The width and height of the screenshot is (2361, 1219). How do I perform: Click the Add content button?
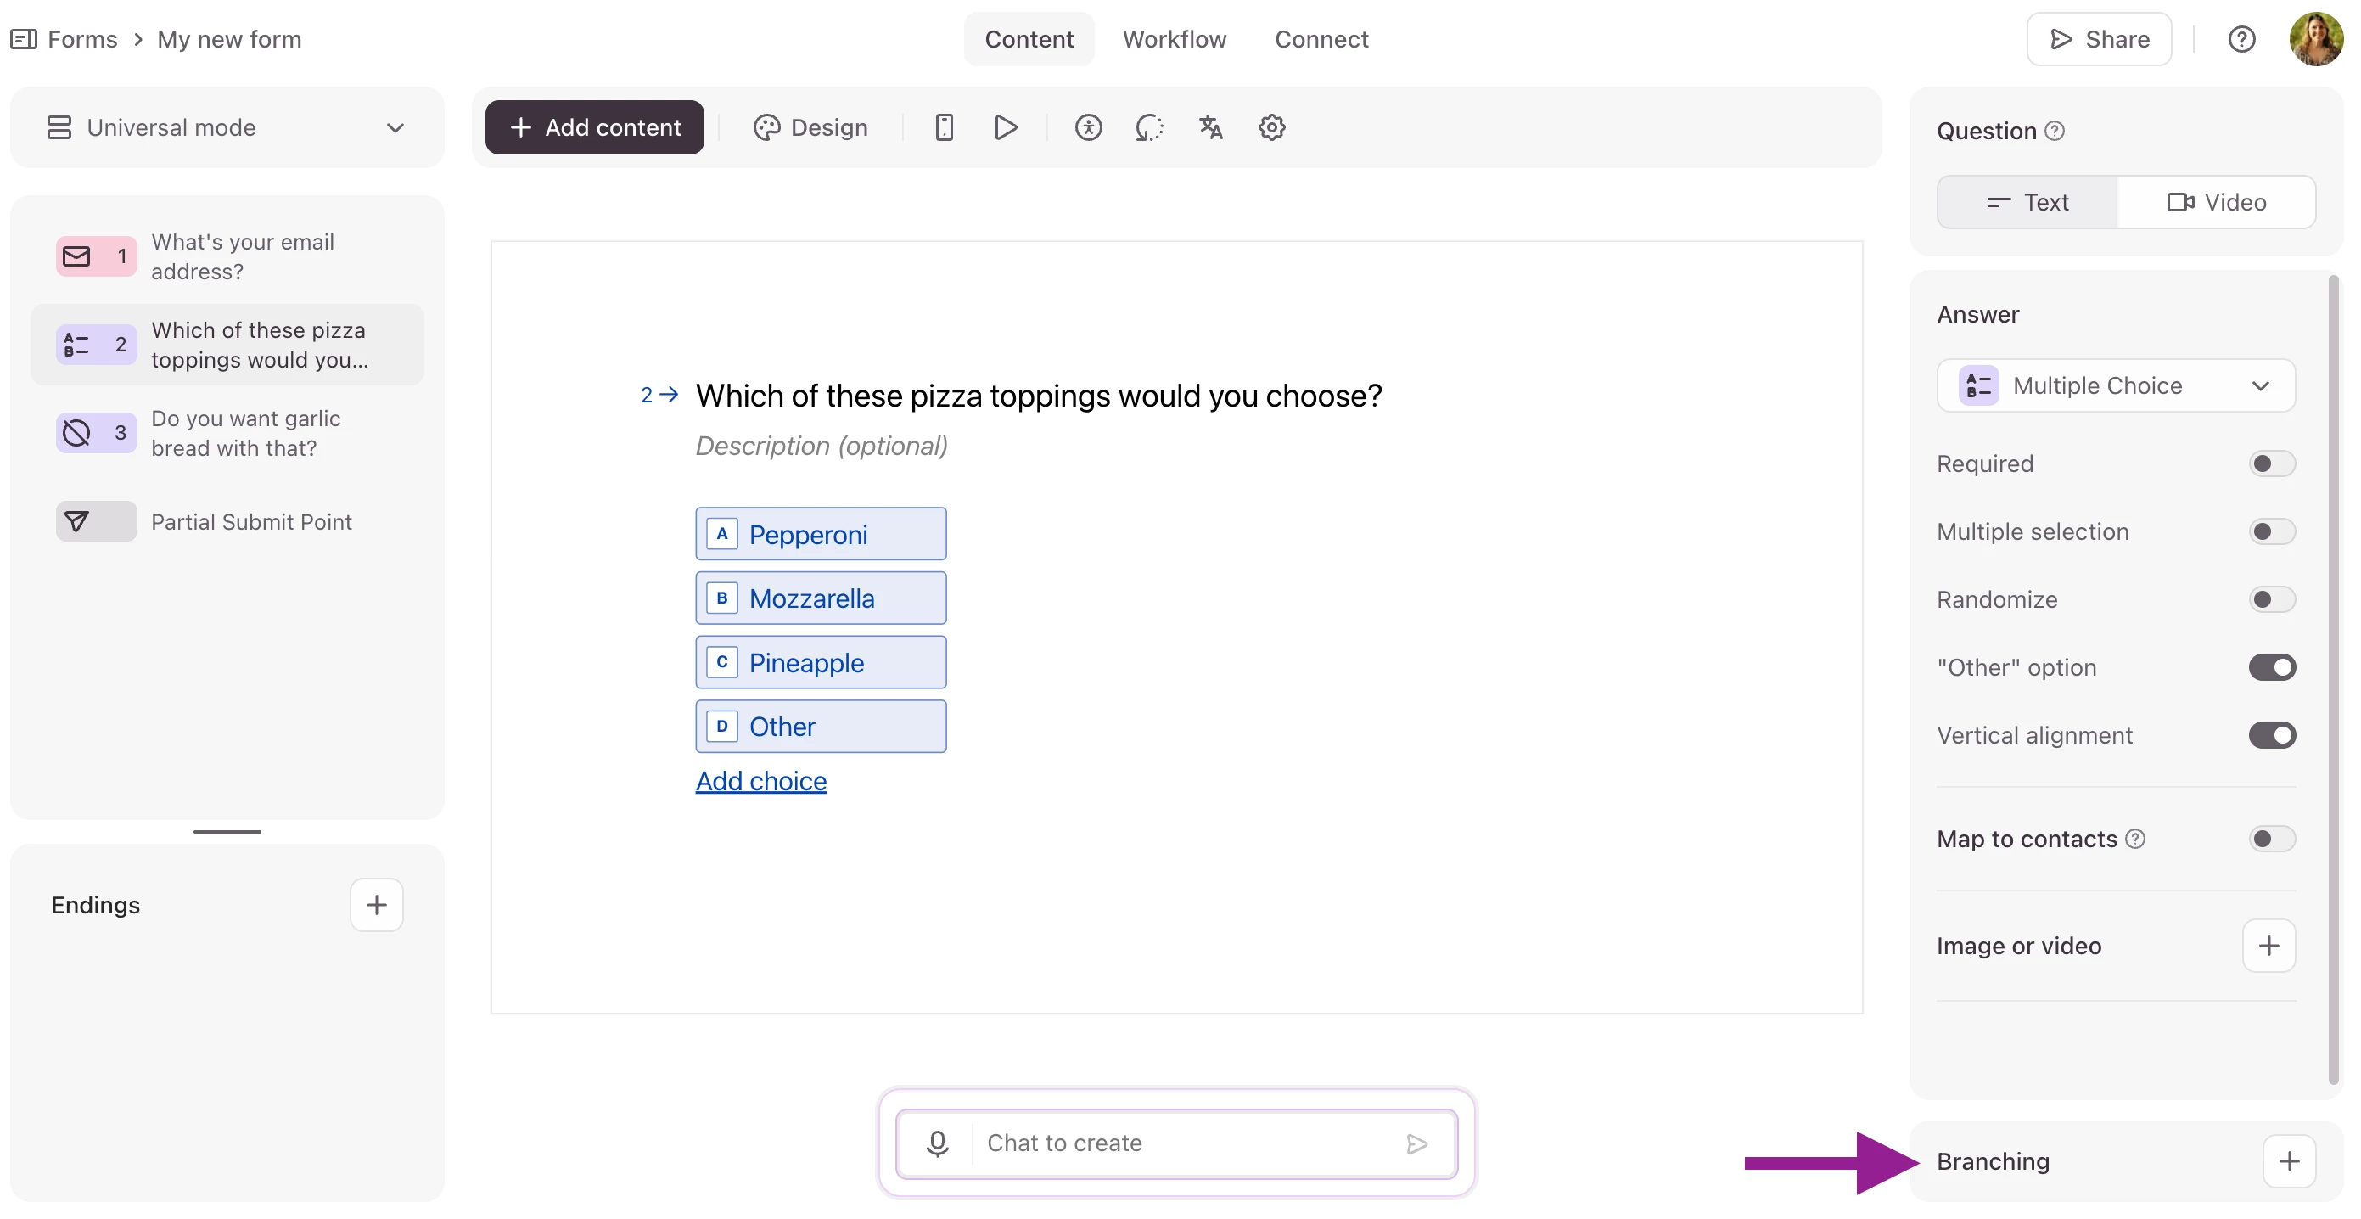pos(594,127)
